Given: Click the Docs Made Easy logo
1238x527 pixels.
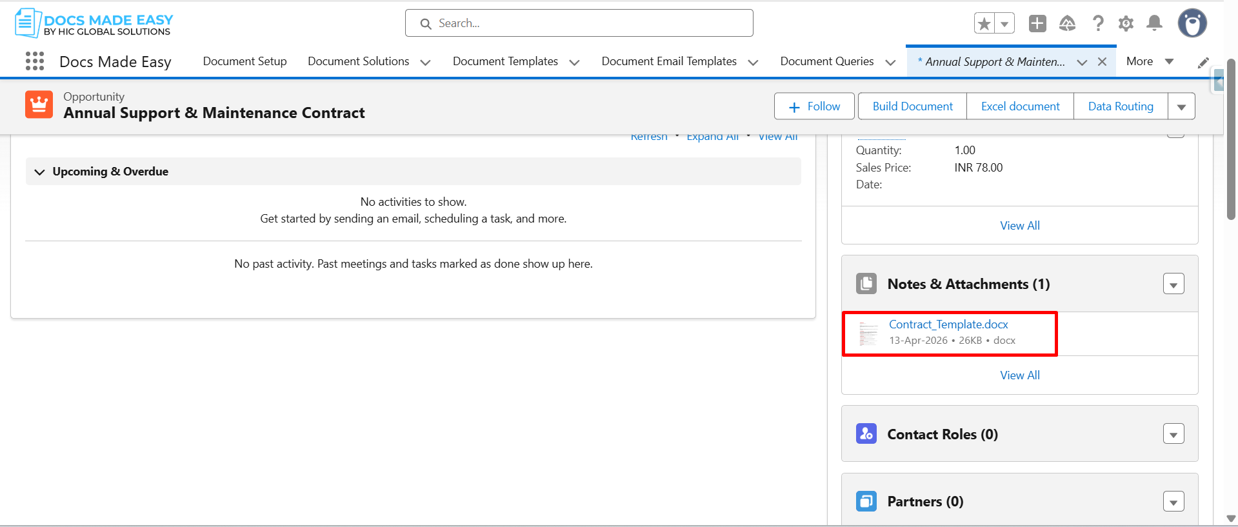Looking at the screenshot, I should pos(94,23).
